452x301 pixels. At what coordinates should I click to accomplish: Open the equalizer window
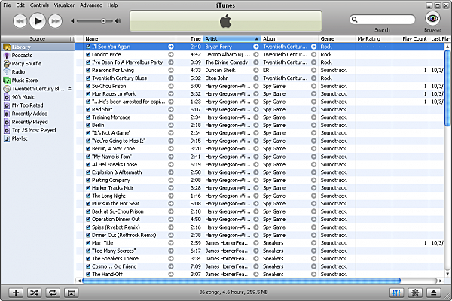(x=397, y=293)
